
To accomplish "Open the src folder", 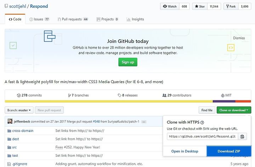I will click(x=14, y=147).
